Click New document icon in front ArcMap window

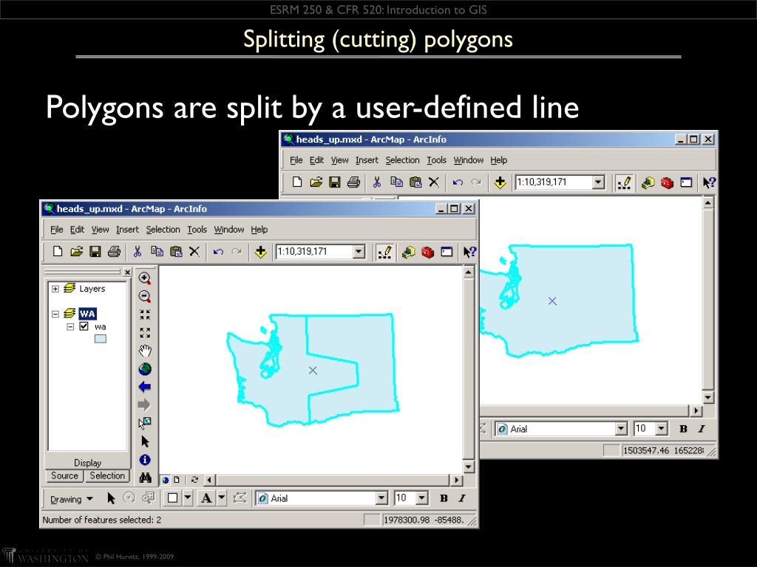coord(58,252)
